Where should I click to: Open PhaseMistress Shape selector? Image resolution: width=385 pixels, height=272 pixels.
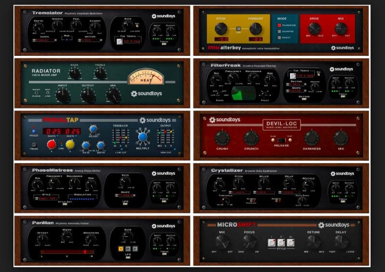click(125, 195)
